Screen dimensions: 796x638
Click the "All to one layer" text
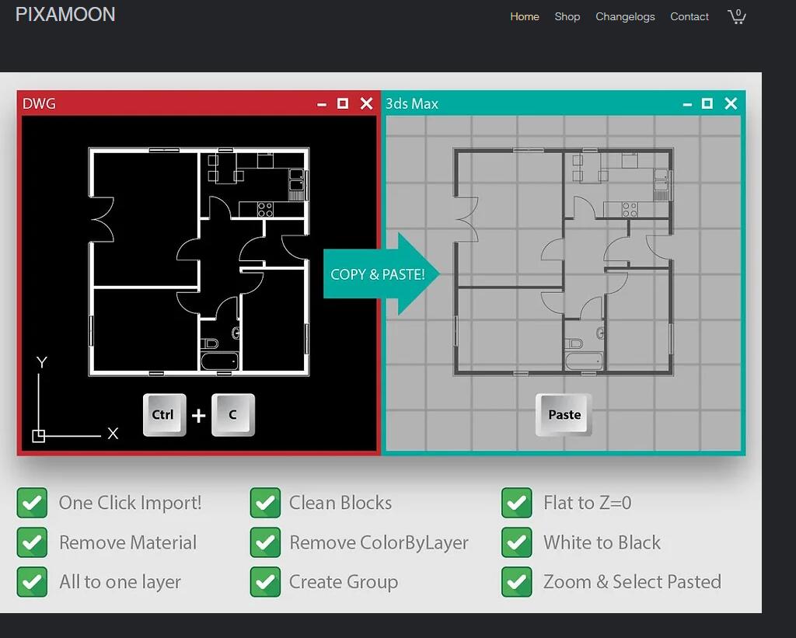[x=120, y=582]
